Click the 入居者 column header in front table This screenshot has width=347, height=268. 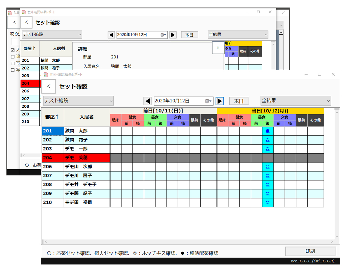[87, 117]
